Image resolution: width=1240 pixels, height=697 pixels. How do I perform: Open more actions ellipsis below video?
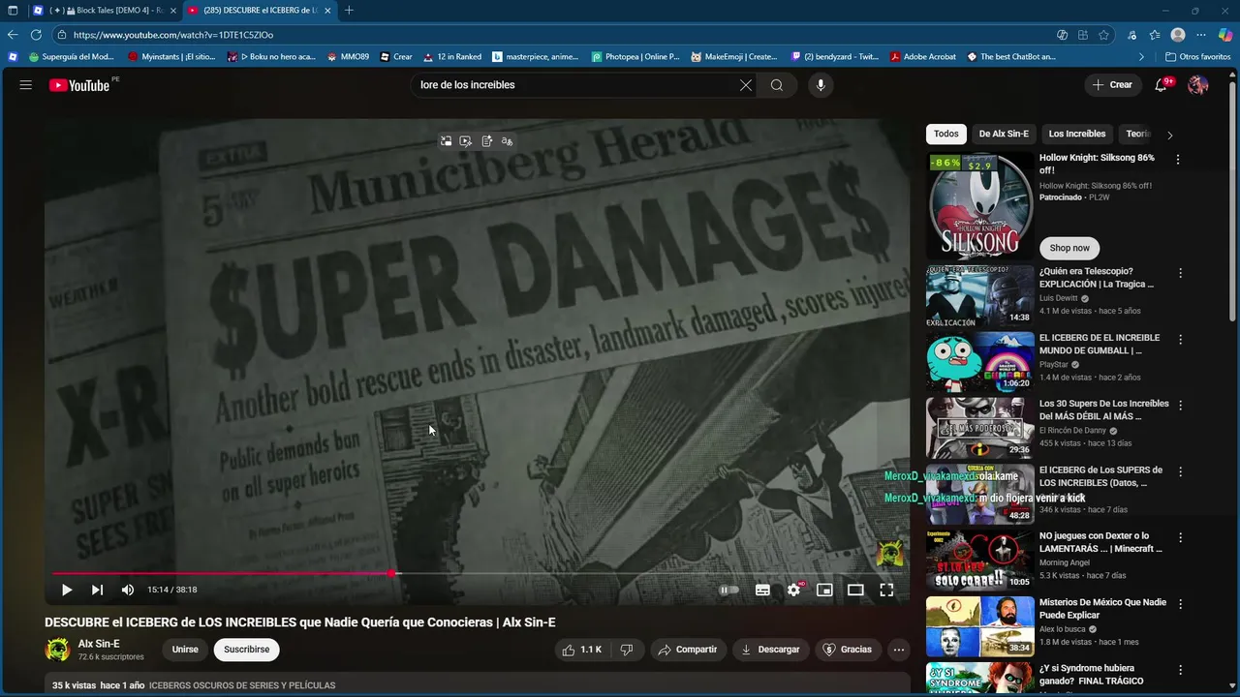point(899,650)
